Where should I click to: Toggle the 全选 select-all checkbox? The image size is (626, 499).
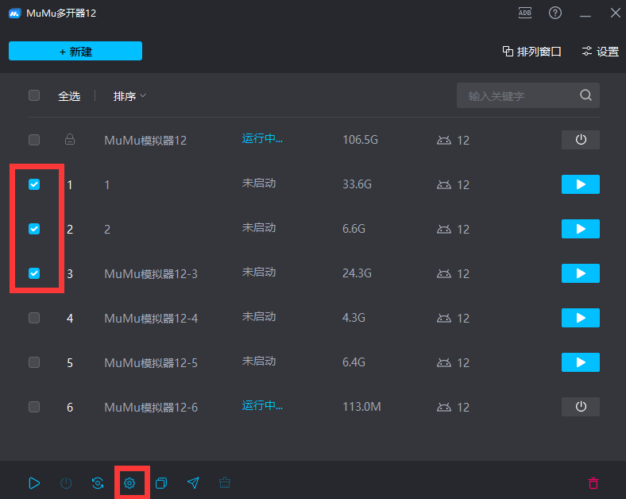coord(34,96)
